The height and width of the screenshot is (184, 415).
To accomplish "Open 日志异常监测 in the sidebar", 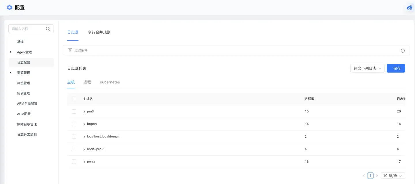I will (x=27, y=135).
